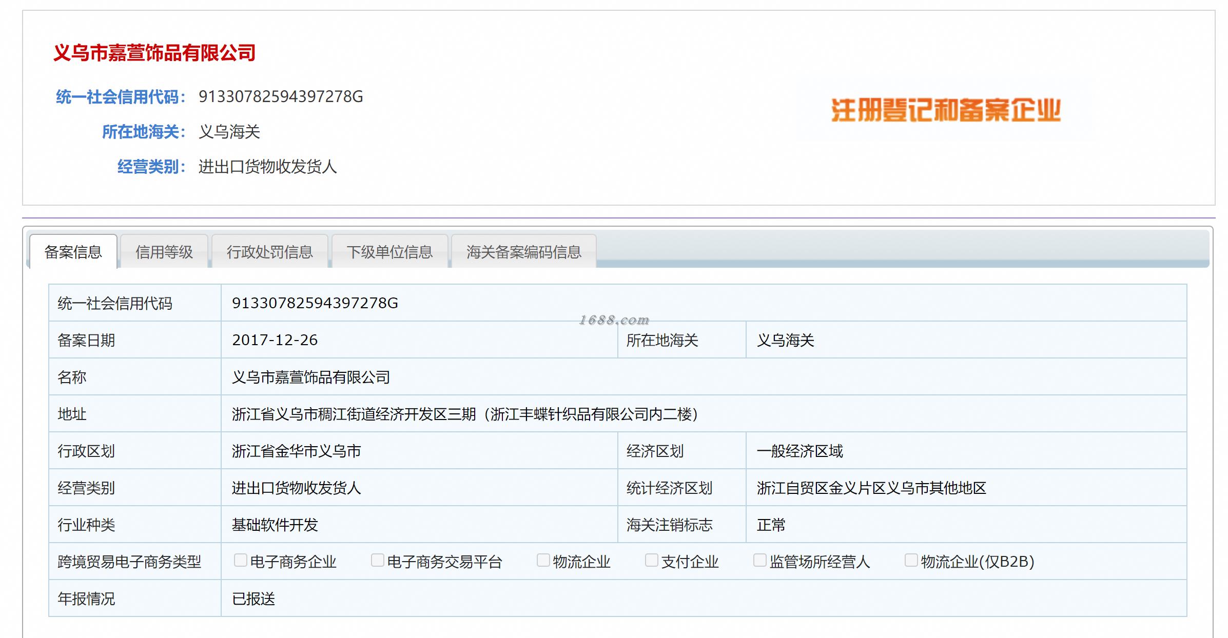
Task: Click the 1688.com watermark
Action: (x=614, y=321)
